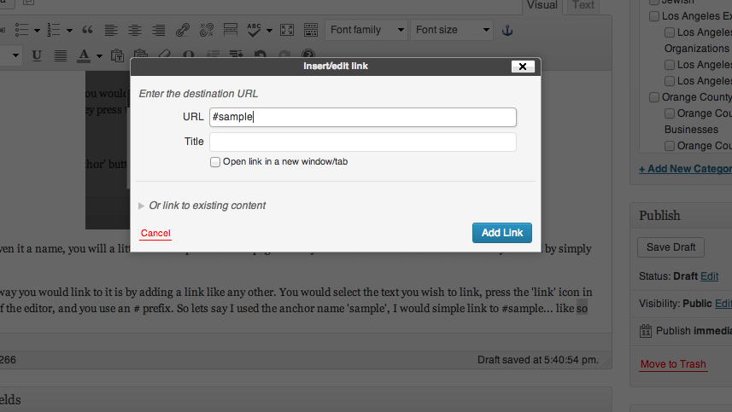Viewport: 732px width, 412px height.
Task: Open the Font size dropdown
Action: (x=452, y=30)
